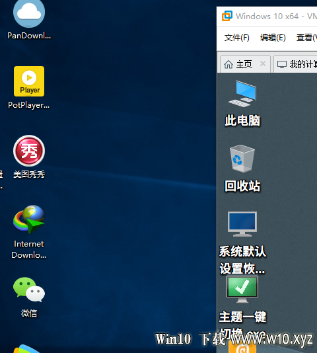Switch to the 主页 tab in VMware
Screen dimensions: 317x353
pos(245,64)
